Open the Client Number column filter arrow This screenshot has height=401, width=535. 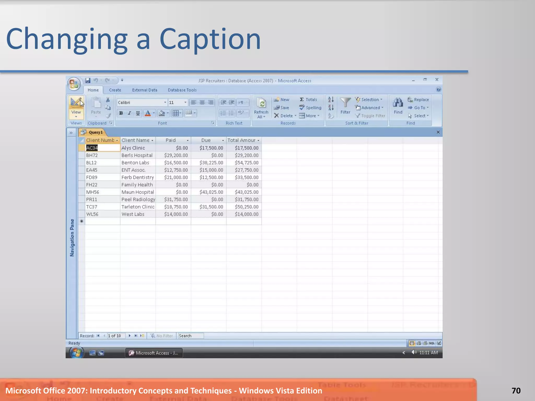(117, 140)
